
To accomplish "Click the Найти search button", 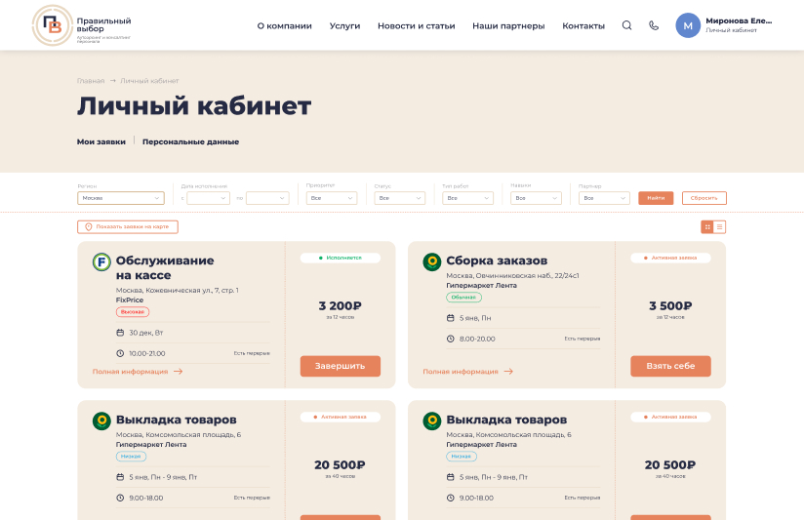I will coord(656,198).
